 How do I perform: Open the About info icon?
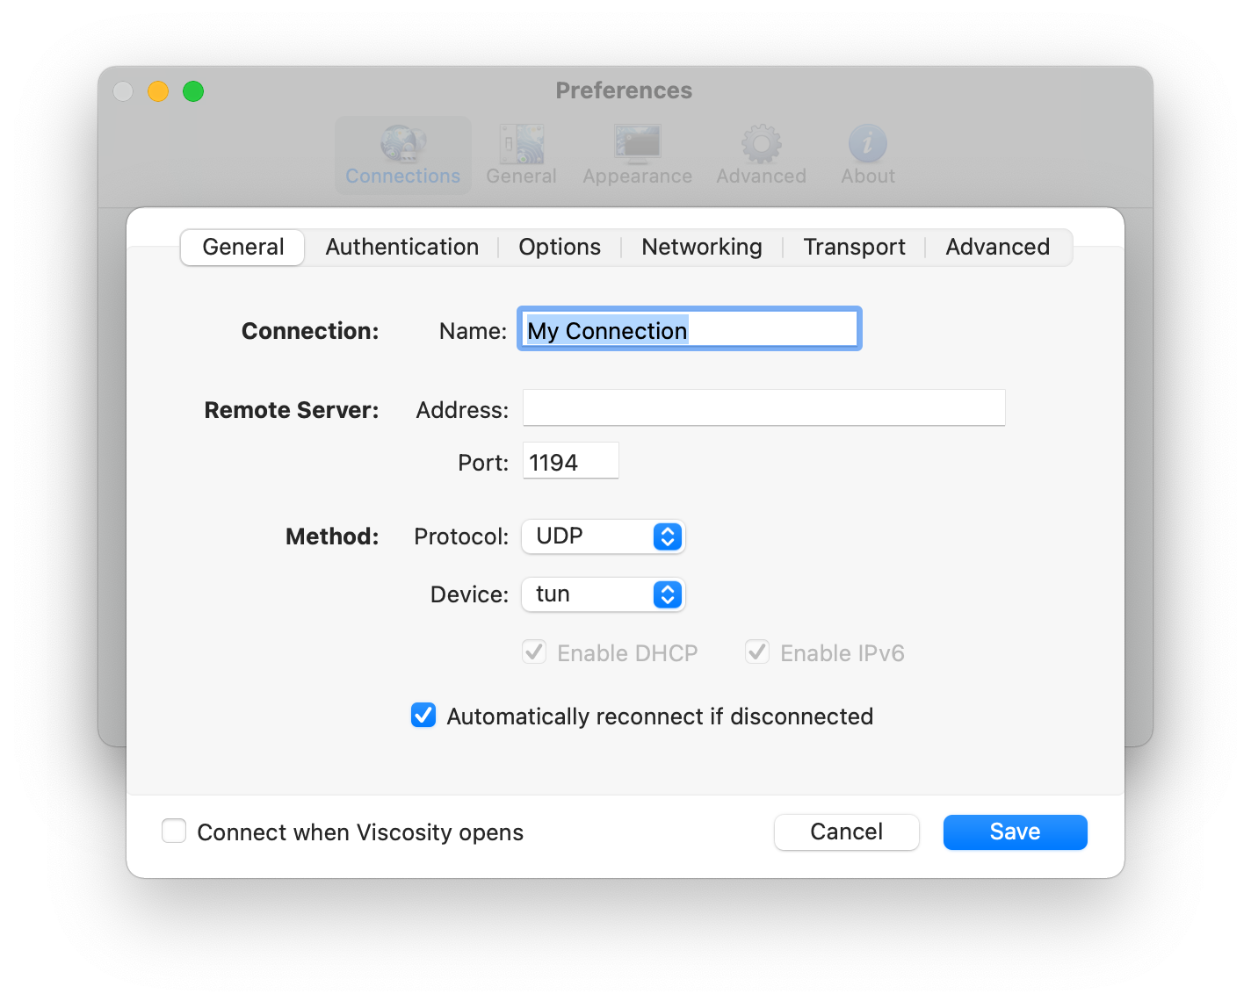(x=868, y=155)
